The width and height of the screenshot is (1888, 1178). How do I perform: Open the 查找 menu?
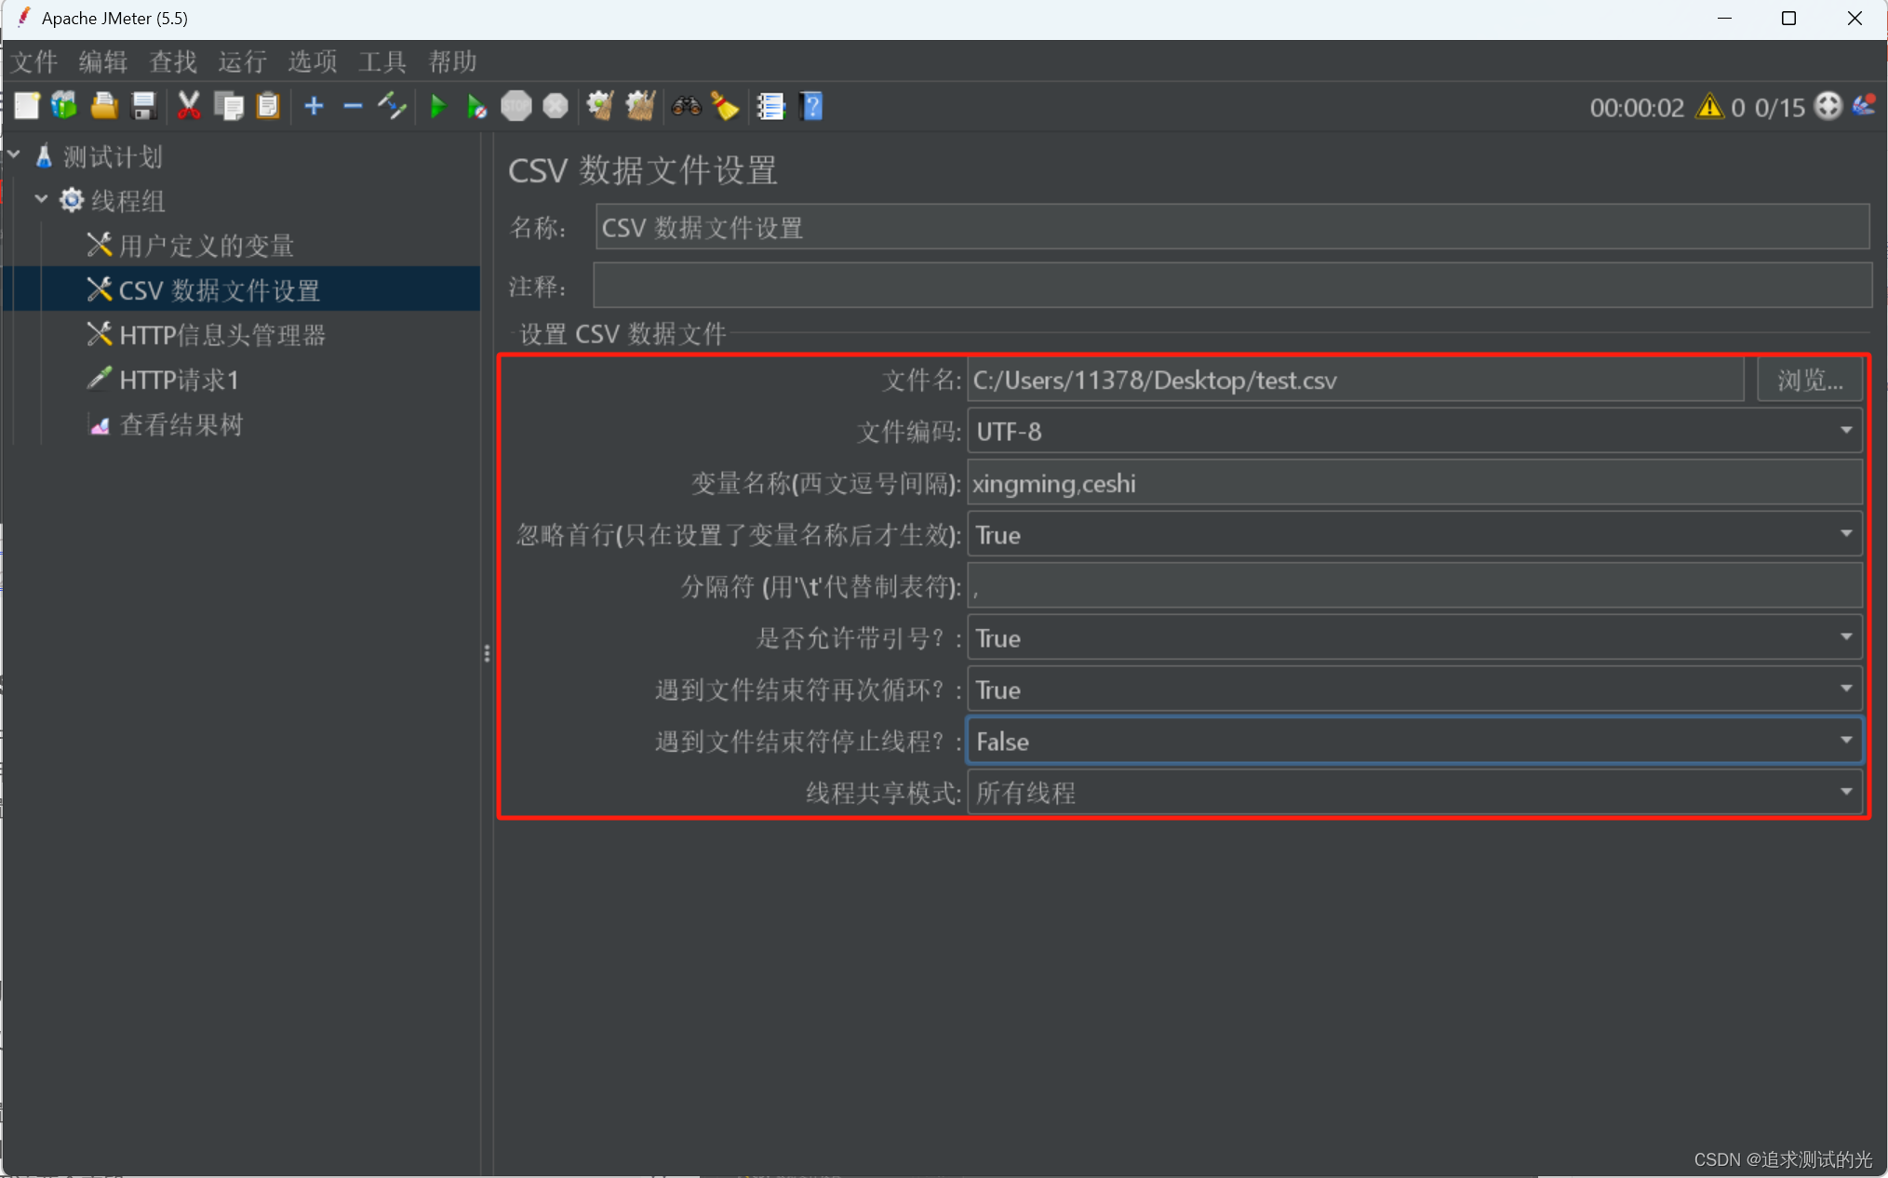coord(173,61)
